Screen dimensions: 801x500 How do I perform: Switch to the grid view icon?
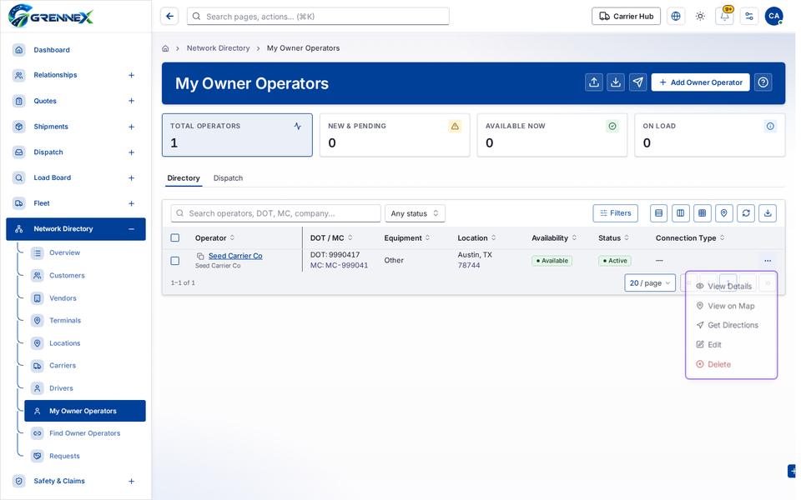(x=703, y=213)
